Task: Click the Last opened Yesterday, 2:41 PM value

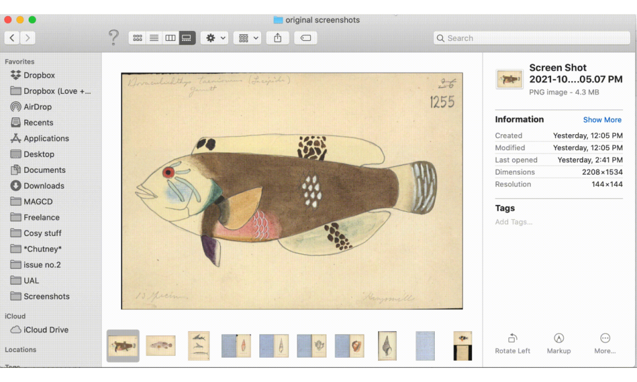Action: click(x=590, y=160)
